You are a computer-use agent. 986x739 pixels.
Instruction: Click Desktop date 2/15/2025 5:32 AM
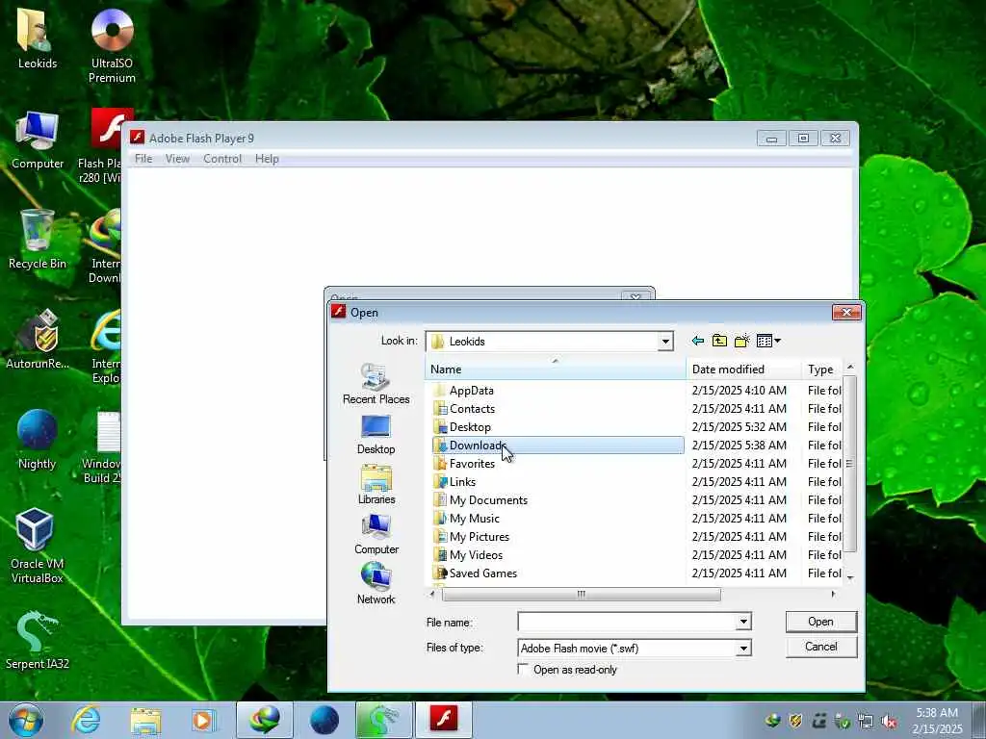(x=739, y=426)
